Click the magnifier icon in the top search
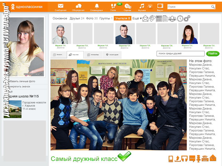Screen dimensions: 222x166 [x=213, y=7]
